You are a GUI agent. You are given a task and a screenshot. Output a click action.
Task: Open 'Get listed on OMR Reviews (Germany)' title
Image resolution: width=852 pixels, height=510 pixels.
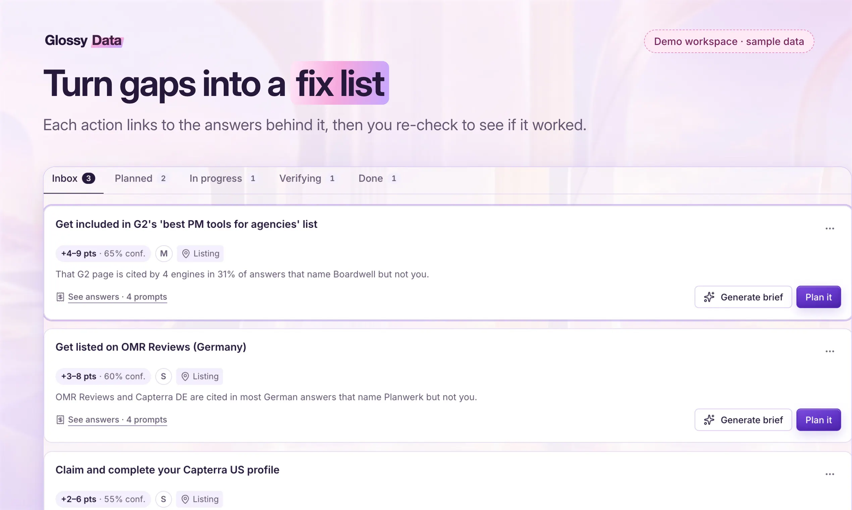pos(151,347)
